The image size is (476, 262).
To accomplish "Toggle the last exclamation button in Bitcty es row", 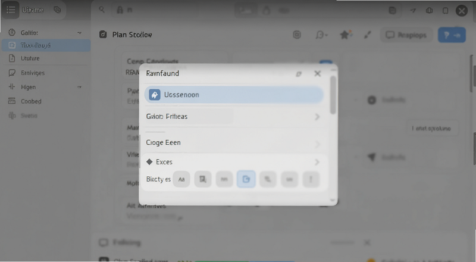I will pyautogui.click(x=311, y=179).
